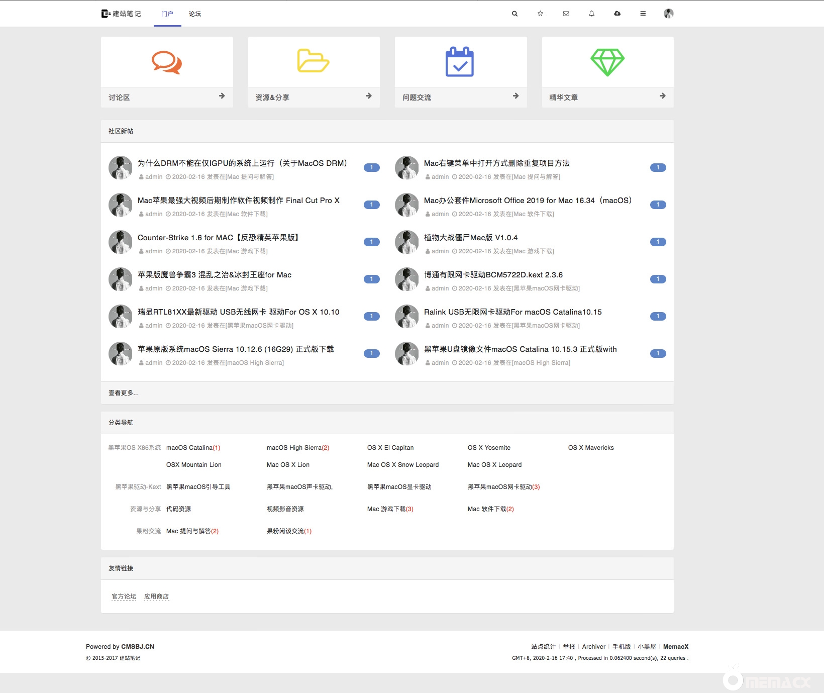Viewport: 824px width, 693px height.
Task: Click the search magnifier icon in header
Action: 514,14
